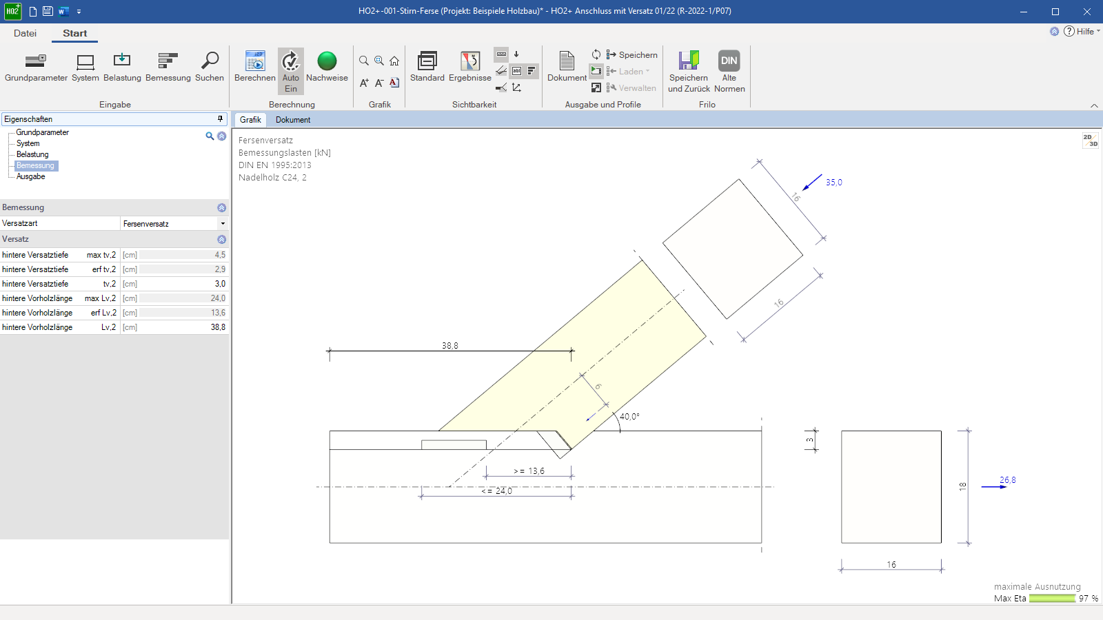Viewport: 1103px width, 620px height.
Task: Click the HO2+ application logo icon
Action: [12, 11]
